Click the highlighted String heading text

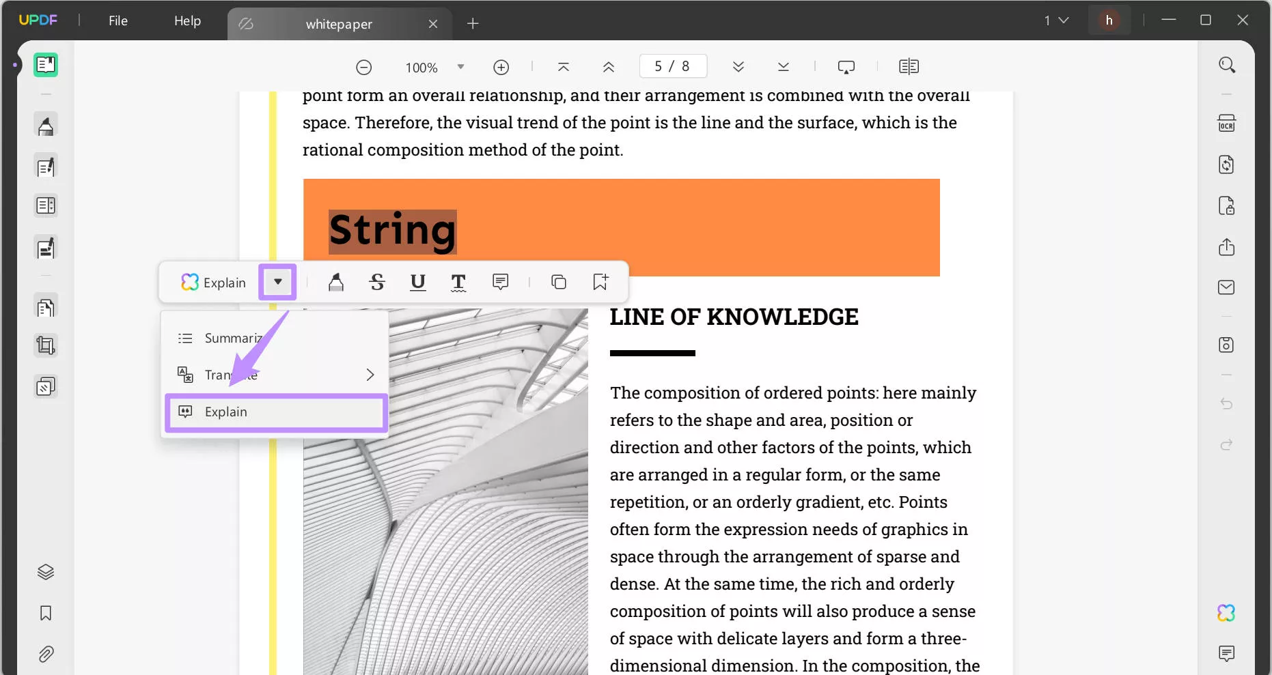(x=392, y=231)
